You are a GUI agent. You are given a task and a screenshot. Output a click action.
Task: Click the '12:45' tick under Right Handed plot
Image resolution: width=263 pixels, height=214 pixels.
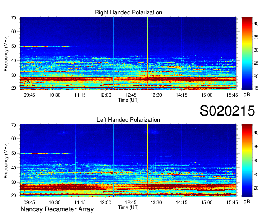pyautogui.click(x=131, y=95)
